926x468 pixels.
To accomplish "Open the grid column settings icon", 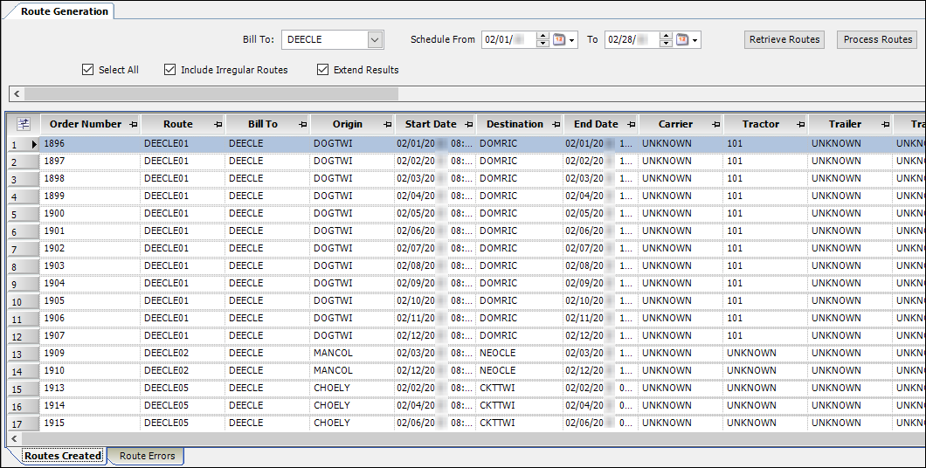I will point(24,124).
